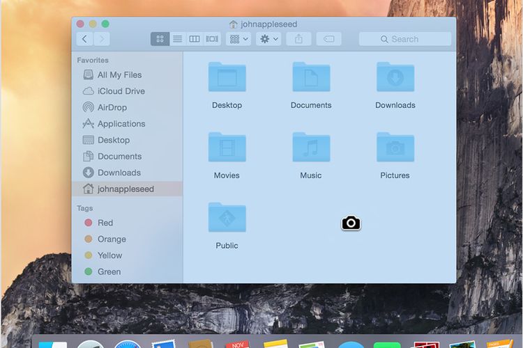Switch to list view in Finder toolbar
523x348 pixels.
click(177, 39)
